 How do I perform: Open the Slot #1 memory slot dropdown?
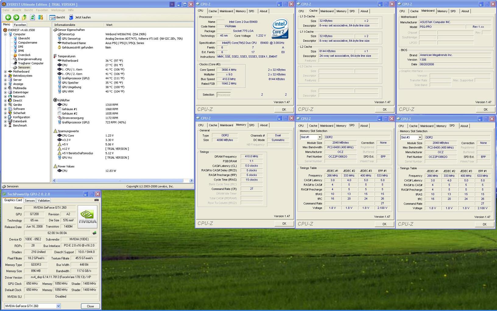pos(319,137)
